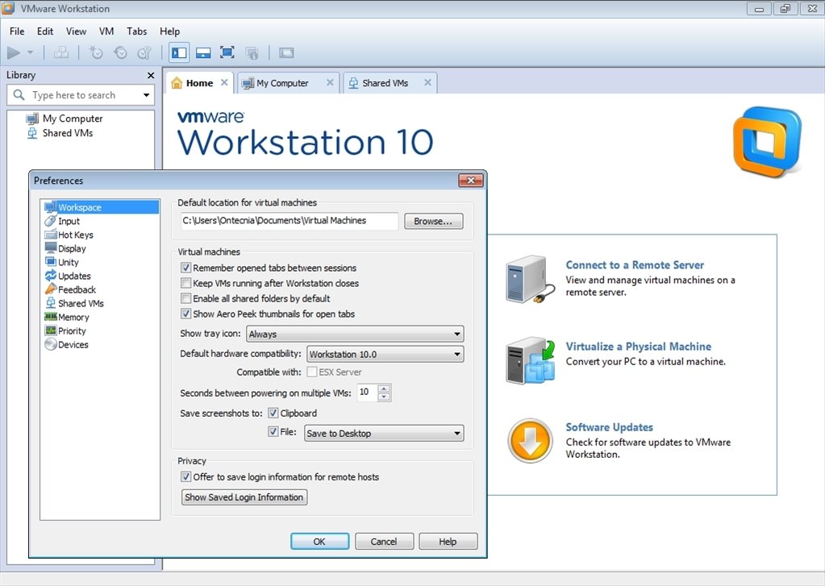Click the Type here to search field
This screenshot has width=825, height=586.
(x=81, y=95)
